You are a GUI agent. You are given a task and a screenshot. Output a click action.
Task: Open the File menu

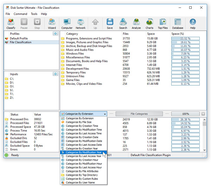point(8,14)
